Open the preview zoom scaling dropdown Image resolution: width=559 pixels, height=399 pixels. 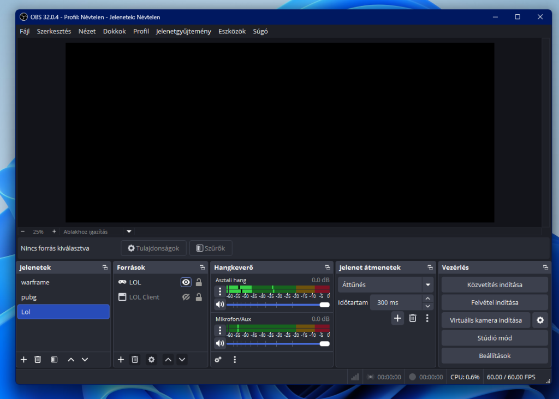[x=129, y=231]
